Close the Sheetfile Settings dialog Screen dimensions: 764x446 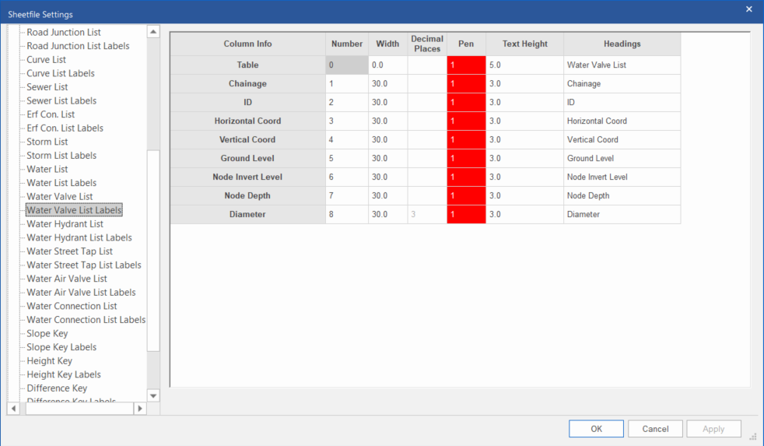(748, 9)
